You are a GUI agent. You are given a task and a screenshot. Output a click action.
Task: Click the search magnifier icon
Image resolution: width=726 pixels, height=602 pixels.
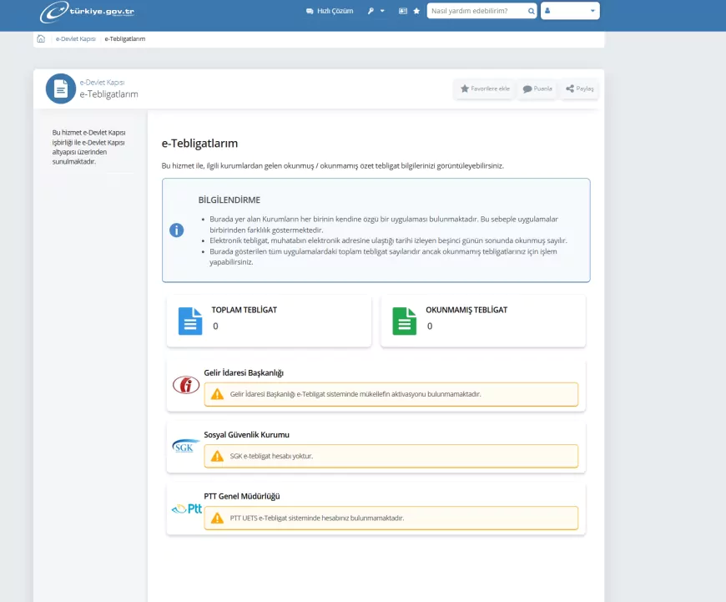pyautogui.click(x=531, y=12)
